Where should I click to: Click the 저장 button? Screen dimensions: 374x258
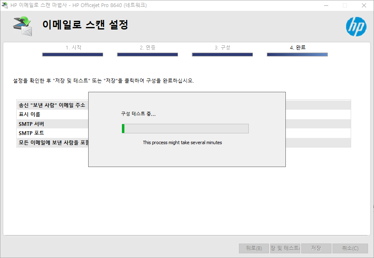coord(316,248)
